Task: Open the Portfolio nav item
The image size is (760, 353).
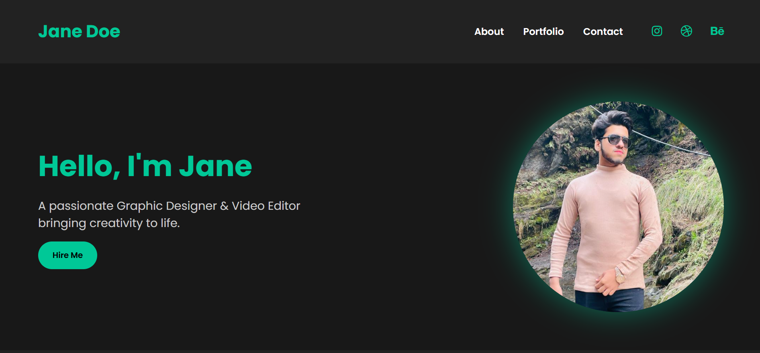Action: (x=543, y=31)
